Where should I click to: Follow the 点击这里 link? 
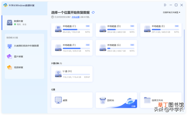[75, 17]
